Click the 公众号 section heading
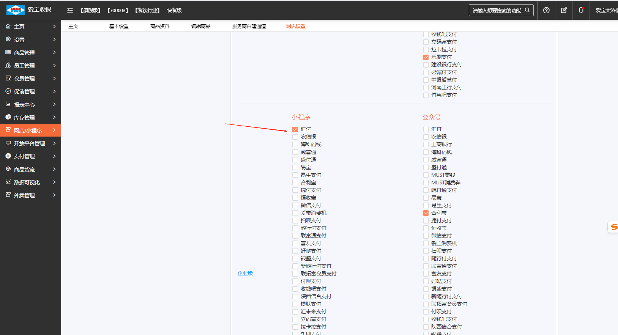This screenshot has width=618, height=335. pyautogui.click(x=432, y=117)
